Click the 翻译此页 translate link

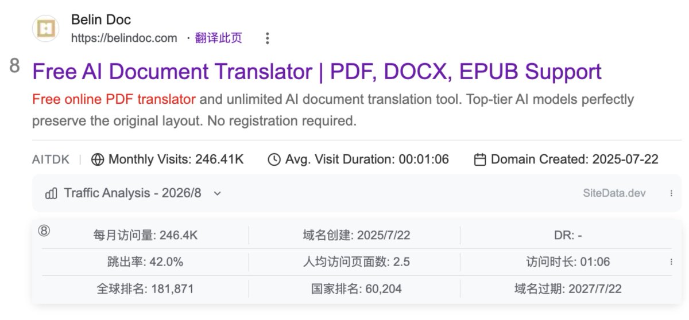[219, 38]
